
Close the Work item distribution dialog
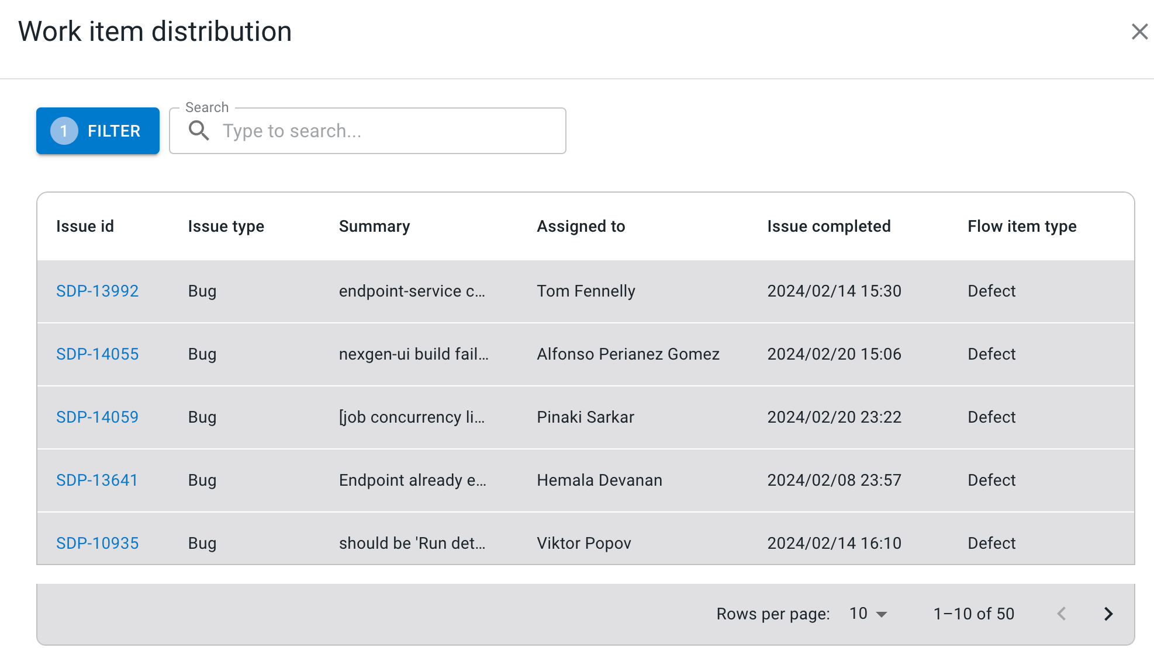click(1139, 32)
